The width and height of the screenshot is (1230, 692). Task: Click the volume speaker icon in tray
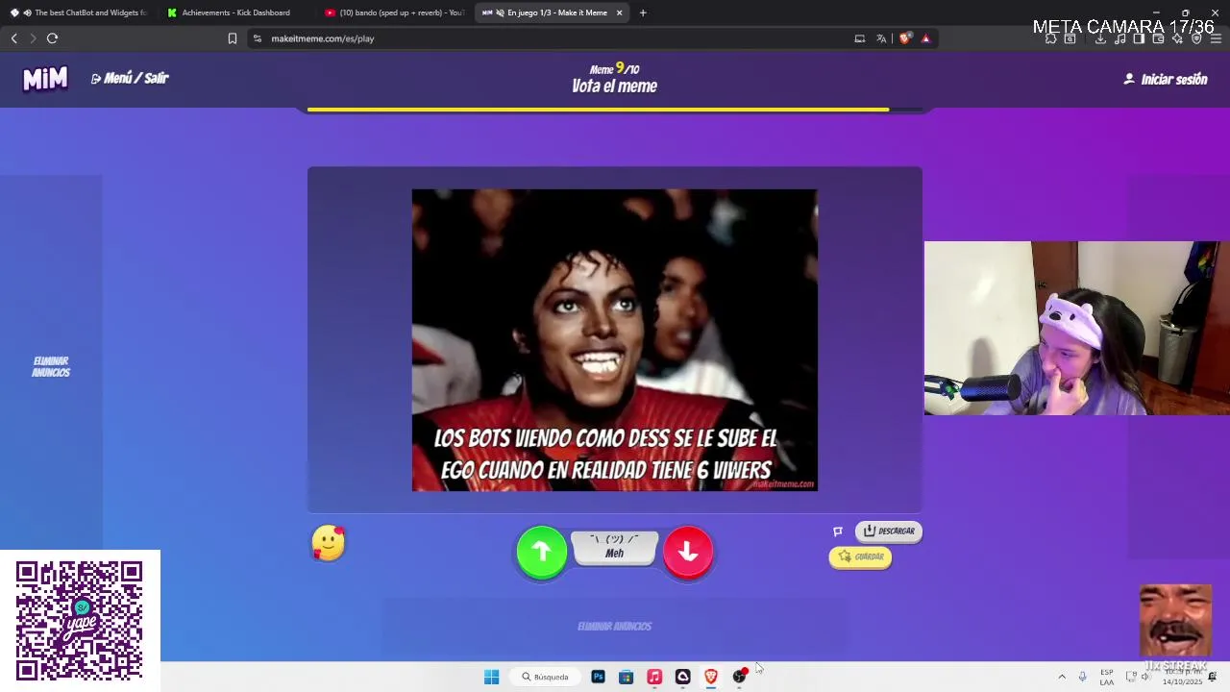coord(1144,677)
